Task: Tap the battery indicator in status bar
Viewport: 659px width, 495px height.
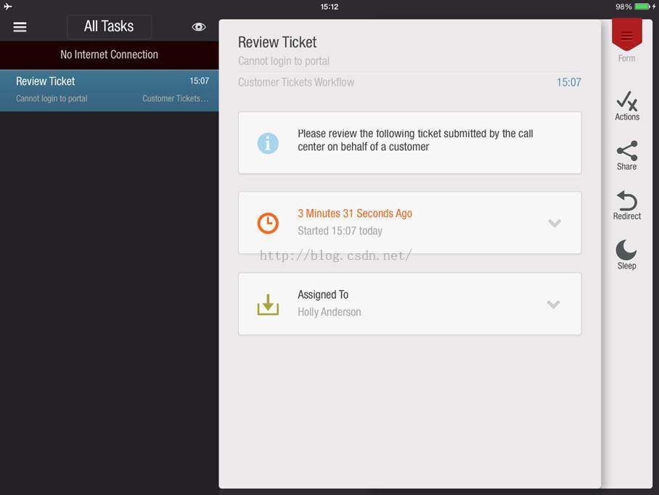Action: [642, 7]
